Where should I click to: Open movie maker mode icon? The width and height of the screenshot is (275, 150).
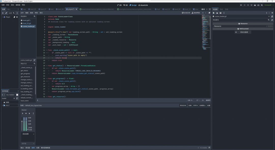coord(262,5)
